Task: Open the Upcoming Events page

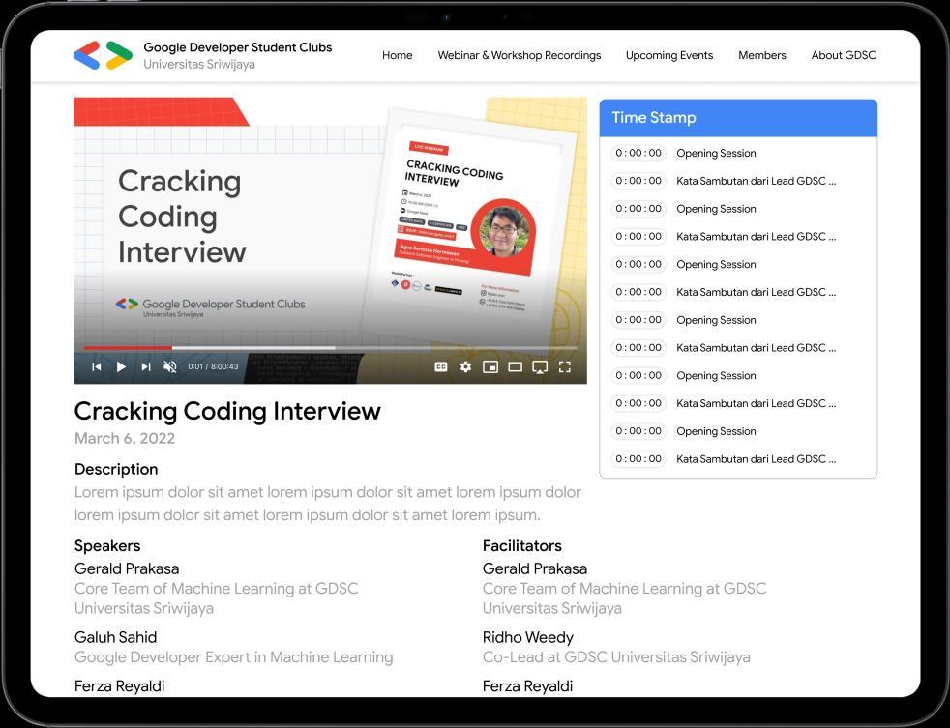Action: coord(669,55)
